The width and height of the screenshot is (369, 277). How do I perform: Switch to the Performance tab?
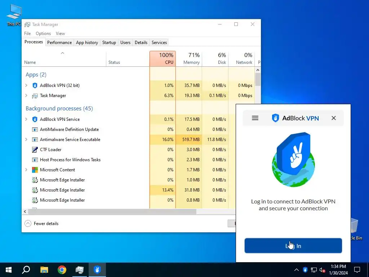coord(59,43)
